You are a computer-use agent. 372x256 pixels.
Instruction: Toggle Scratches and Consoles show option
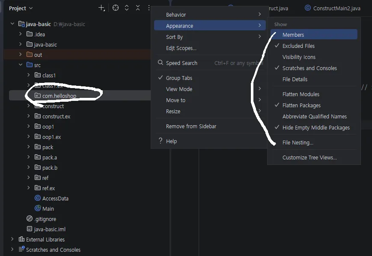point(314,68)
